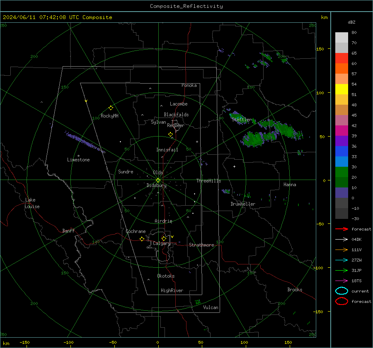Click the 'Ponoka' city label

pos(189,85)
